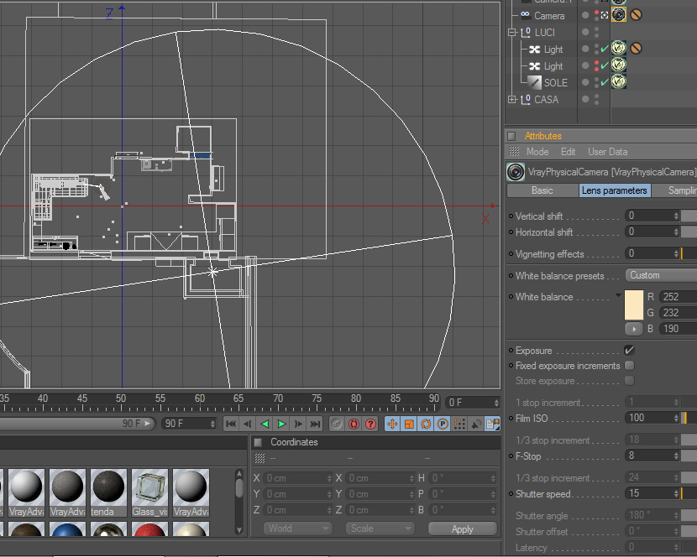Click the play forwards button
The image size is (697, 557).
282,424
